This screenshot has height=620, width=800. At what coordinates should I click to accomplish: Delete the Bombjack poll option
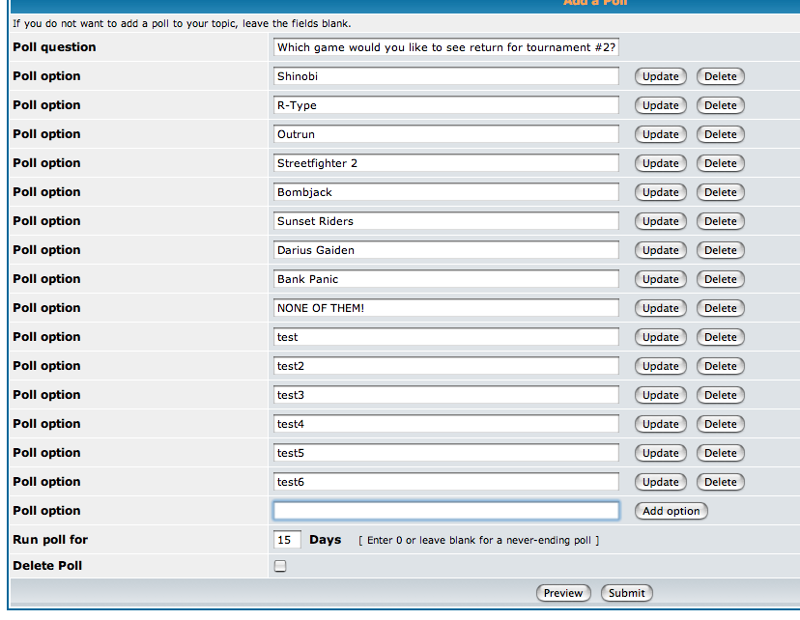coord(721,192)
